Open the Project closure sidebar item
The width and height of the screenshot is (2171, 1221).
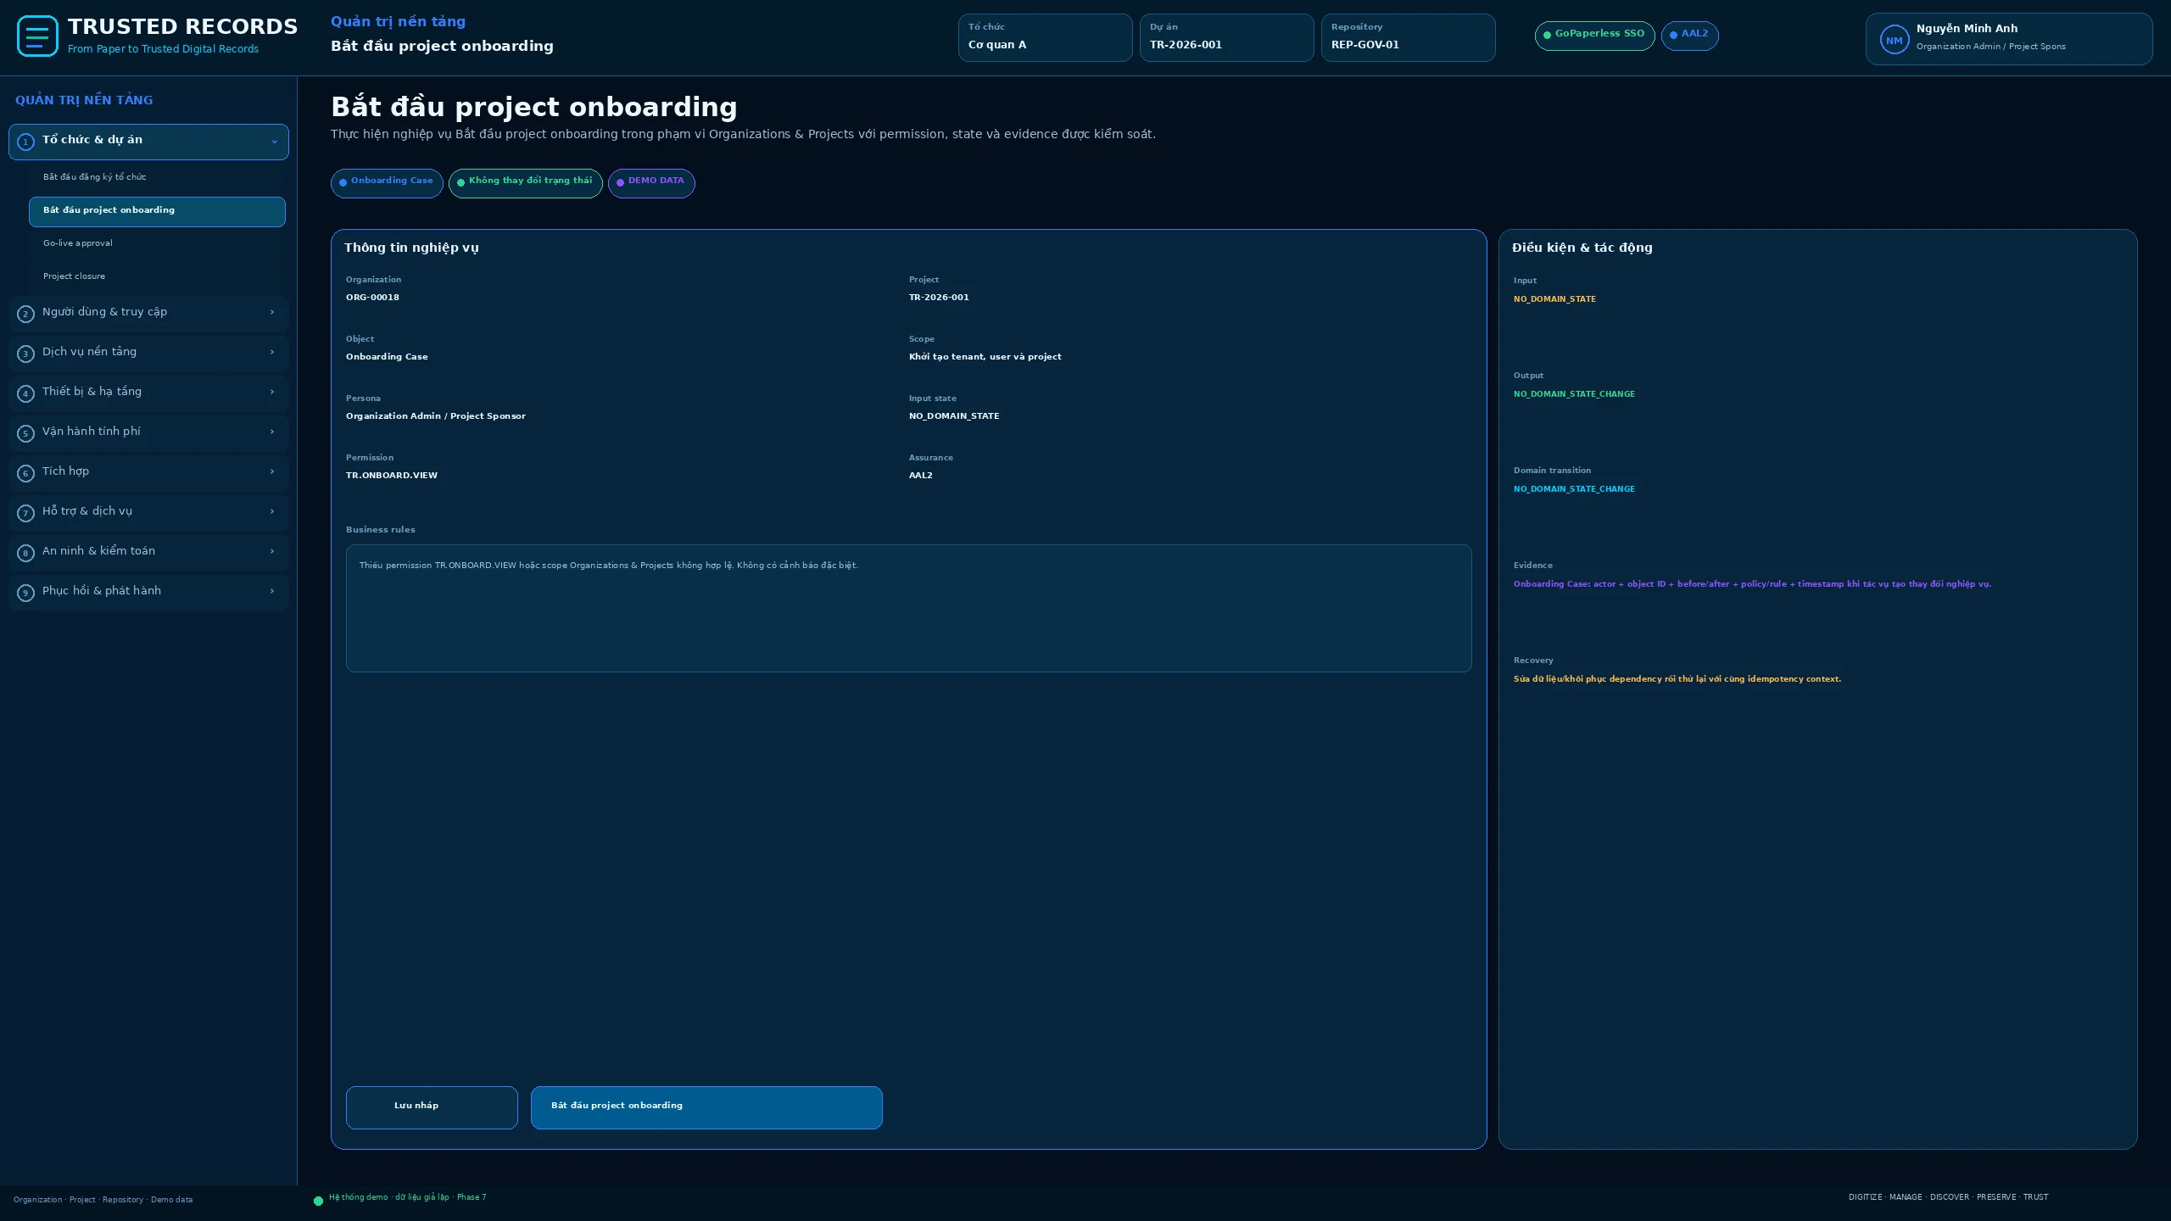(x=157, y=276)
